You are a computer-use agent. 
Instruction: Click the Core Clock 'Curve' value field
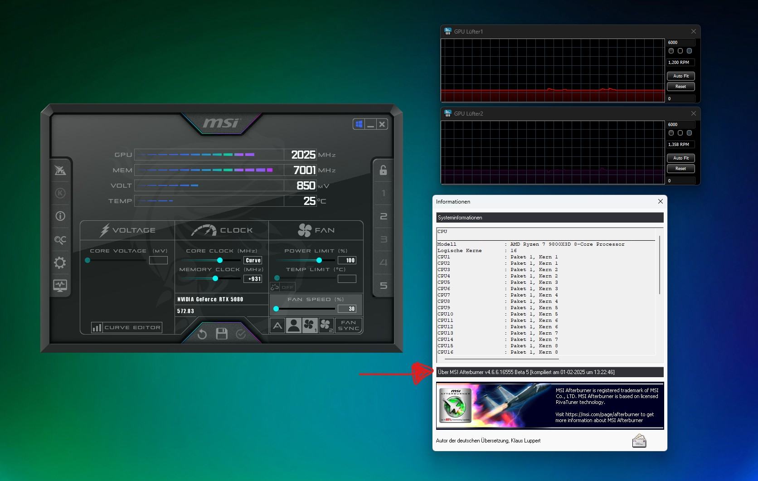[253, 260]
